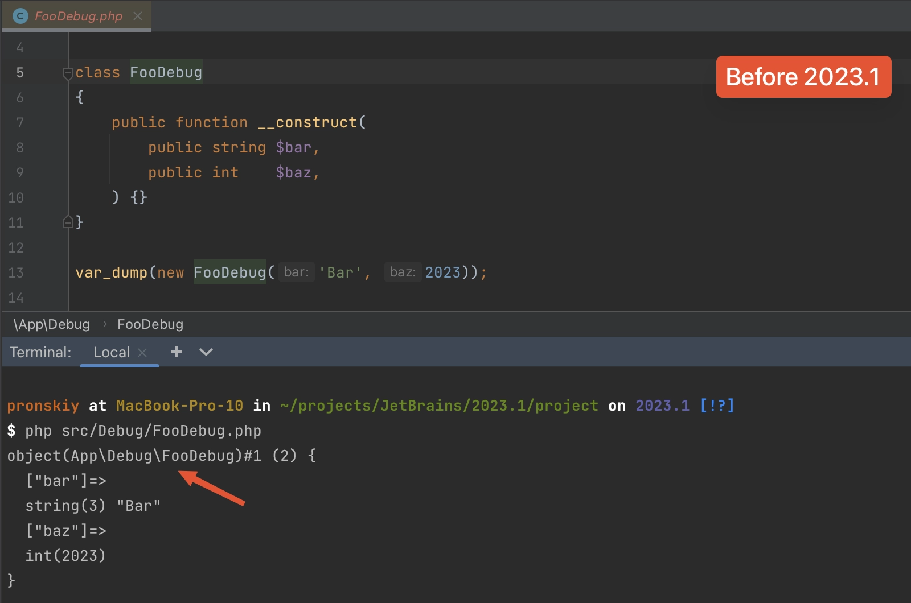This screenshot has width=911, height=603.
Task: Click the terminal command php src/Debug/FooDebug.php
Action: tap(143, 431)
